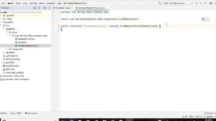Select External Libraries node

pos(13,76)
